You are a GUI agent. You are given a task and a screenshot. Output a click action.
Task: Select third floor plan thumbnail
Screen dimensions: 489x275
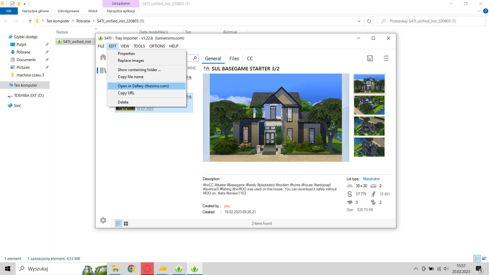[369, 126]
